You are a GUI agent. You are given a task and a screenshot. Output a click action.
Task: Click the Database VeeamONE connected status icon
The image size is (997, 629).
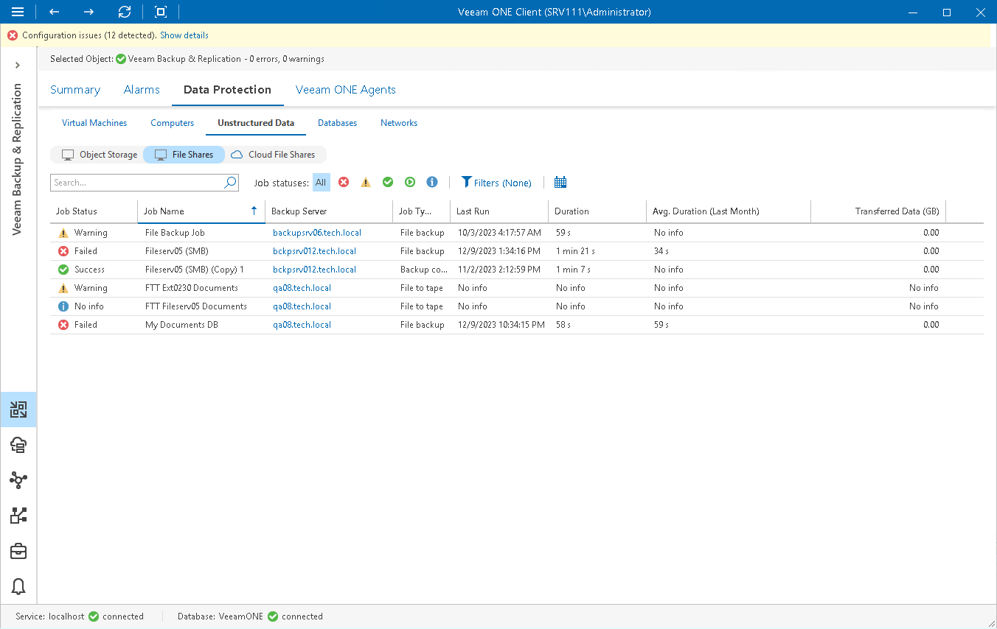(273, 616)
